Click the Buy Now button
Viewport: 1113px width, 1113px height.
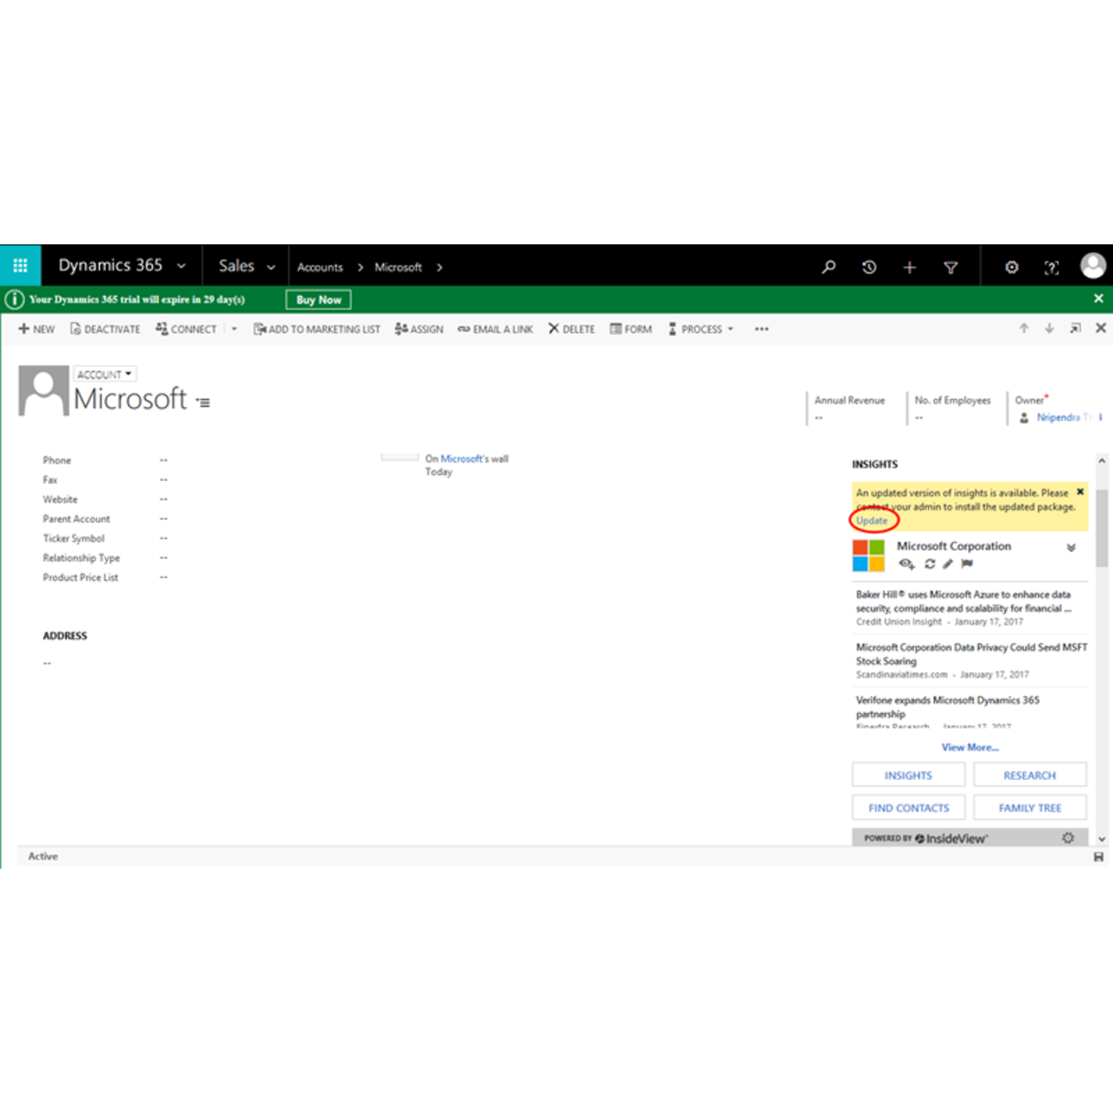(317, 299)
